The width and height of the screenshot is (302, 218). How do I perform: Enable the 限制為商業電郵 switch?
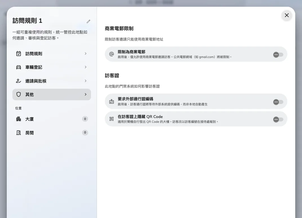pyautogui.click(x=278, y=55)
